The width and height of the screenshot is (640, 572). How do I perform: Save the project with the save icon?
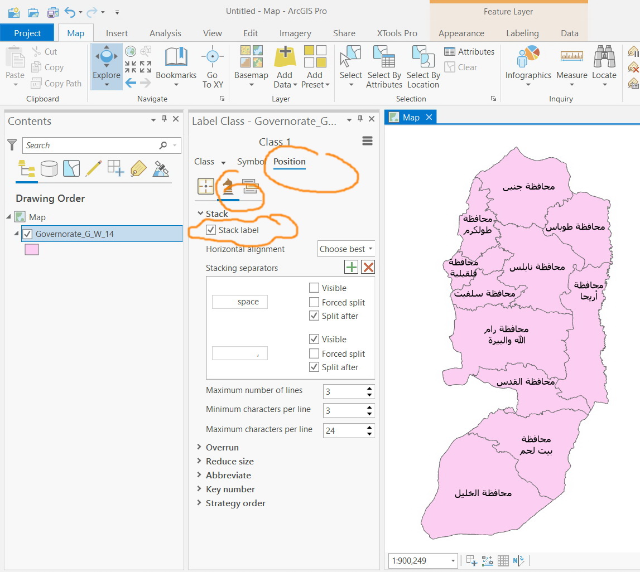(52, 12)
